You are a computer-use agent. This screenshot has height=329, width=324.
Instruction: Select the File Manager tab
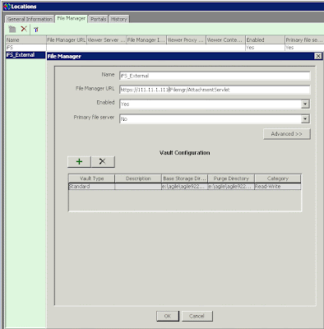pyautogui.click(x=72, y=18)
